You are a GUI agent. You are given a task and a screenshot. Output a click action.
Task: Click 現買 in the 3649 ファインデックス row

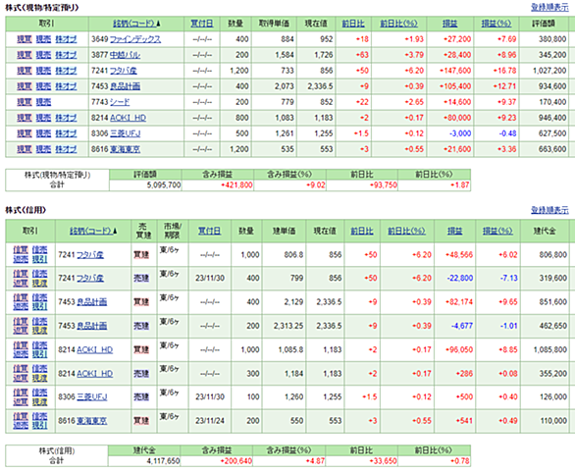[x=25, y=39]
